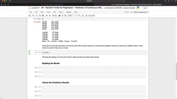The height and width of the screenshot is (99, 177).
Task: Click the (unsaved changes) status text
Action: [x=129, y=8]
